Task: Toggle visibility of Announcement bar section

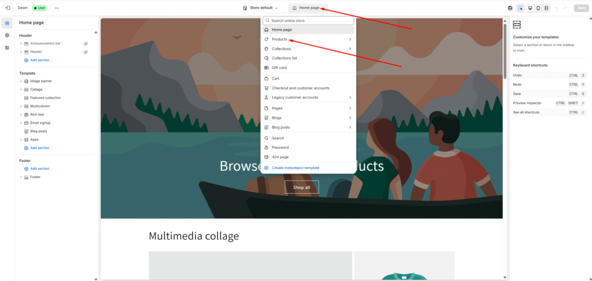Action: [86, 43]
